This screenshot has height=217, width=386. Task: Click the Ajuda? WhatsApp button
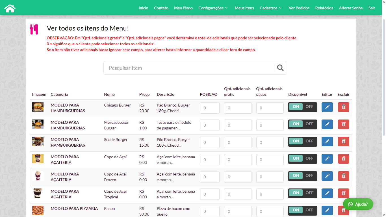point(358,204)
